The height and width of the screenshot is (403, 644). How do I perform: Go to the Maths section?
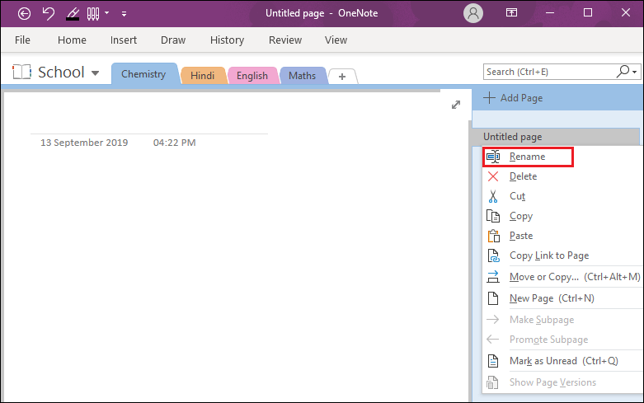(303, 76)
